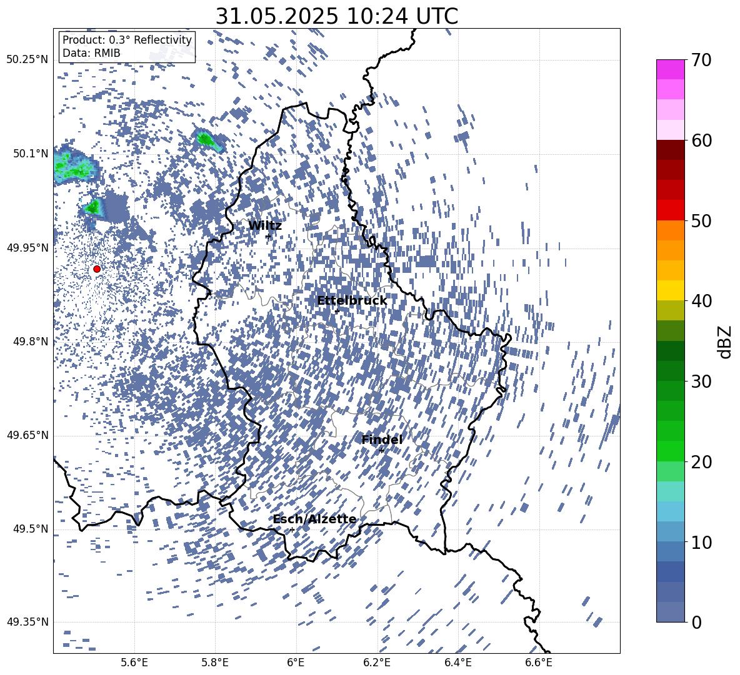Viewport: 740px width, 675px height.
Task: Click the small green cell north of the radar dot
Action: 94,207
